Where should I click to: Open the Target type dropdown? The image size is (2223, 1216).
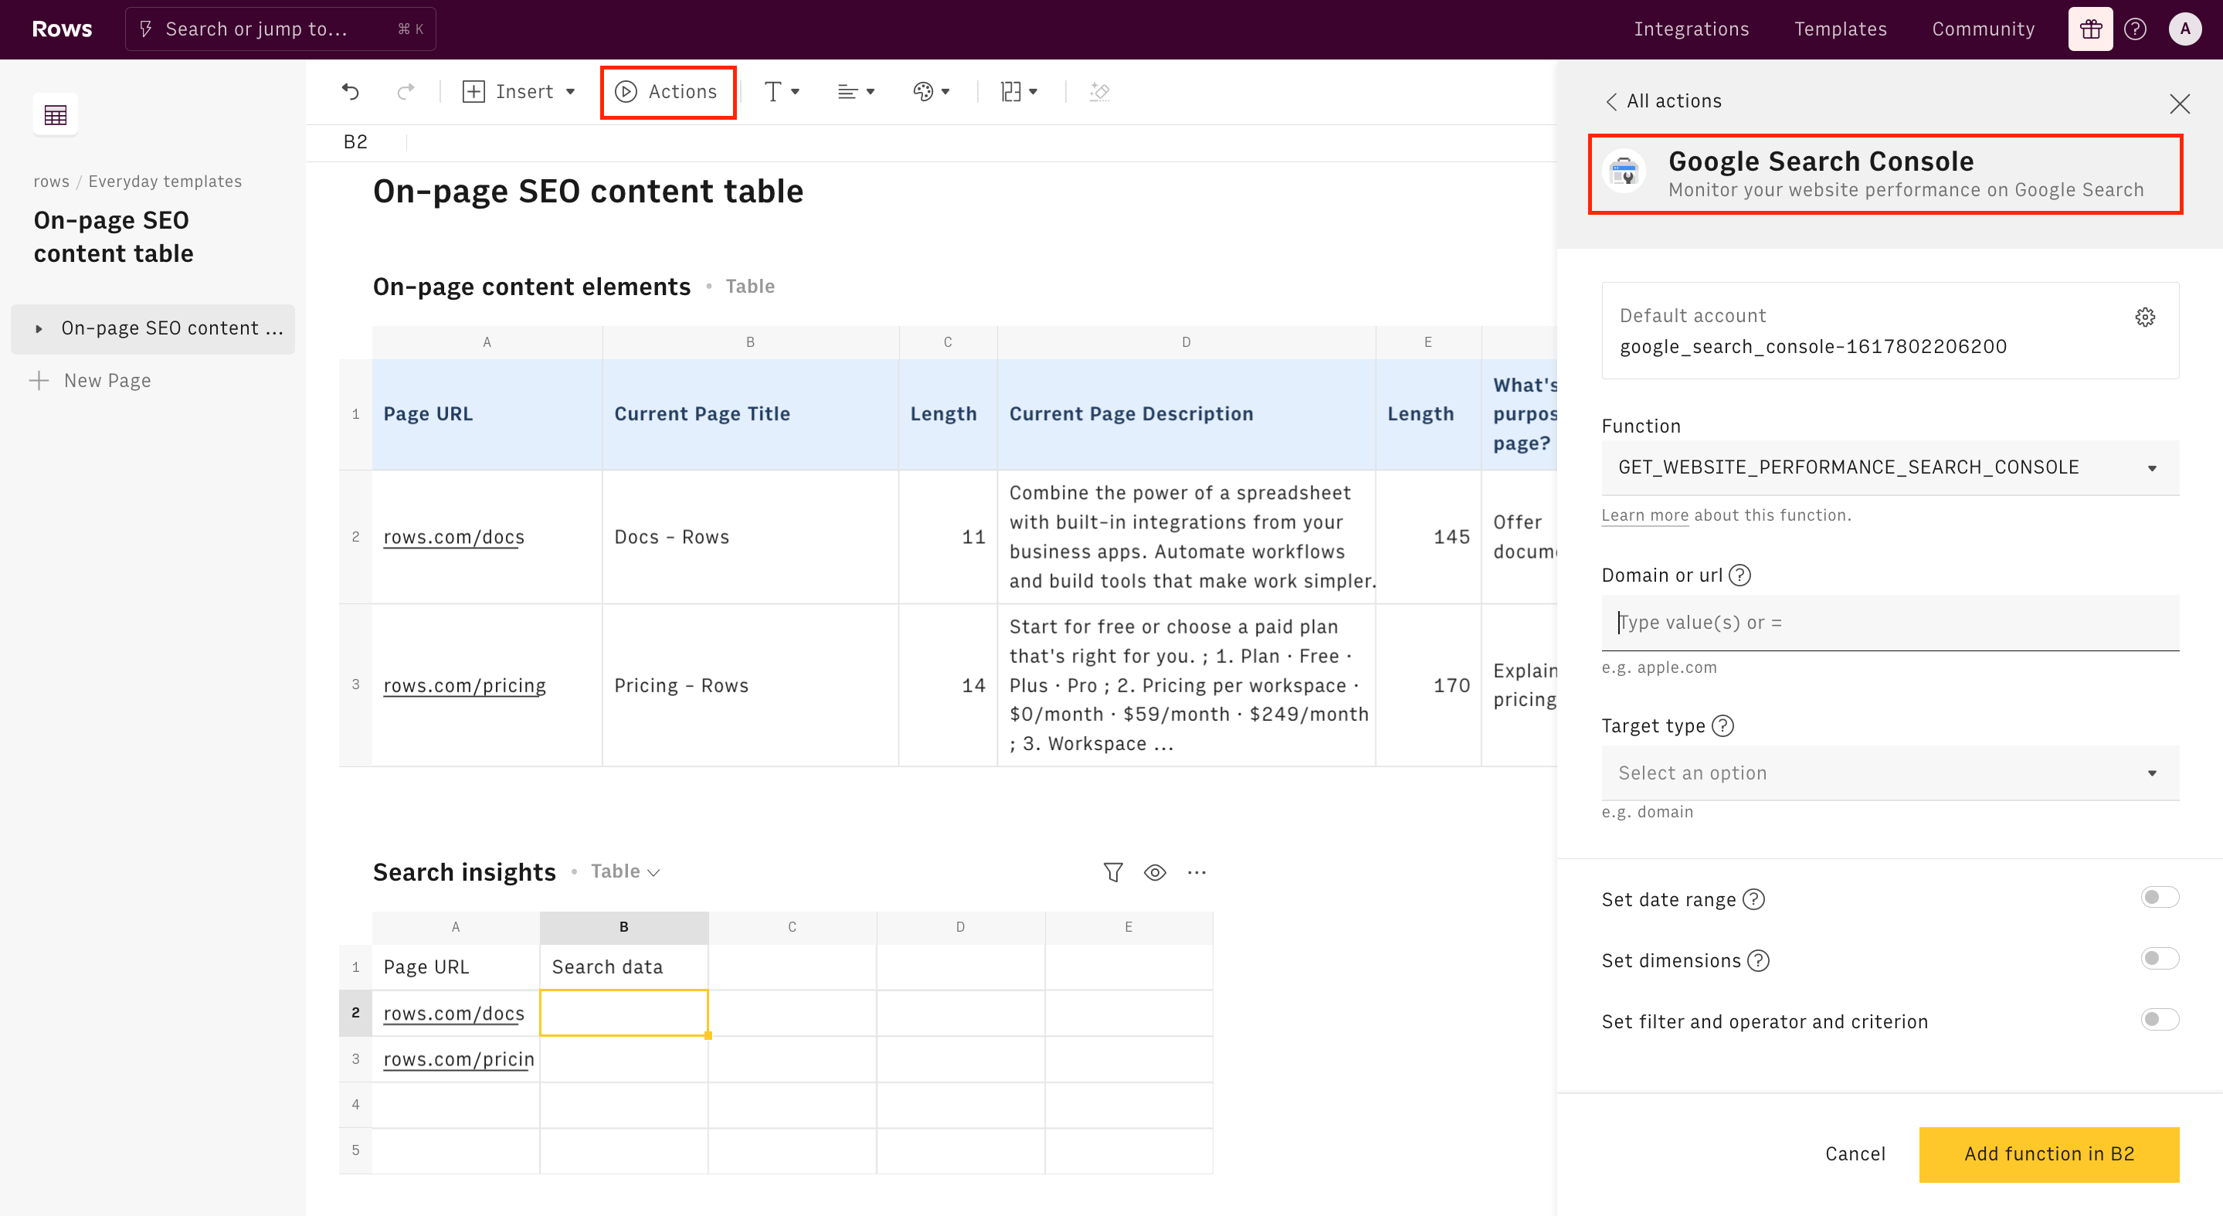tap(1889, 773)
